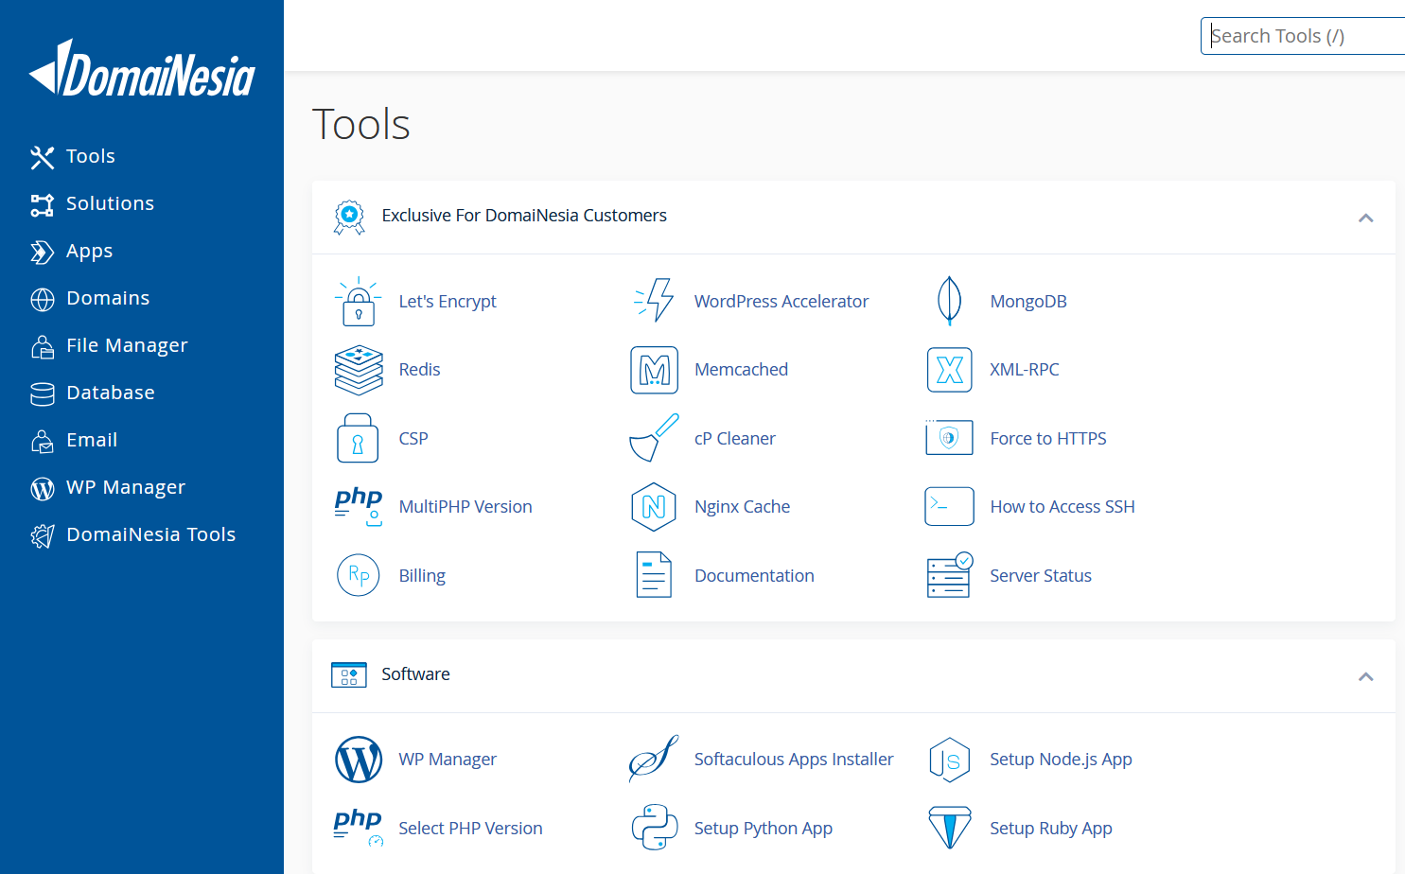Launch Setup Node.js App
The width and height of the screenshot is (1405, 874).
pos(1061,759)
